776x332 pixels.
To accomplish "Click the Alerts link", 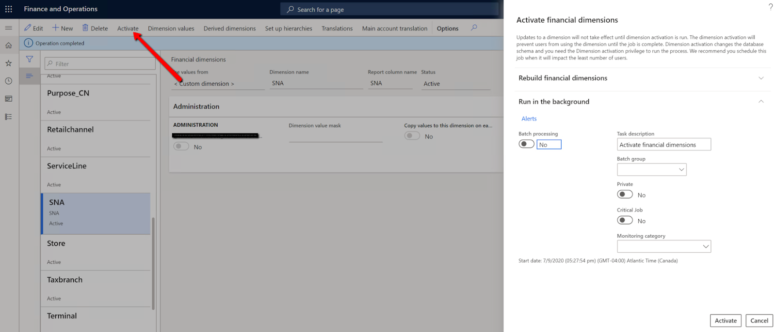I will click(529, 119).
